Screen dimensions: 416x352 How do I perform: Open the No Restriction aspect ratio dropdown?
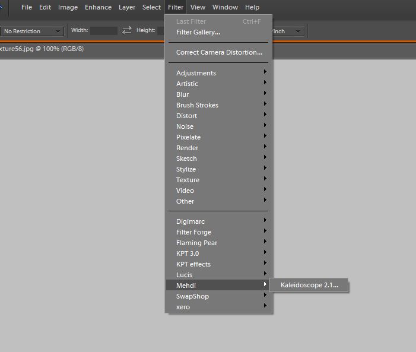(32, 31)
